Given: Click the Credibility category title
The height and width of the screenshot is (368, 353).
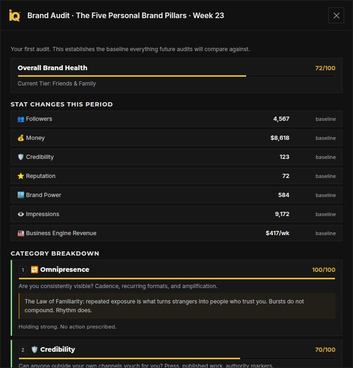Looking at the screenshot, I should pyautogui.click(x=58, y=349).
